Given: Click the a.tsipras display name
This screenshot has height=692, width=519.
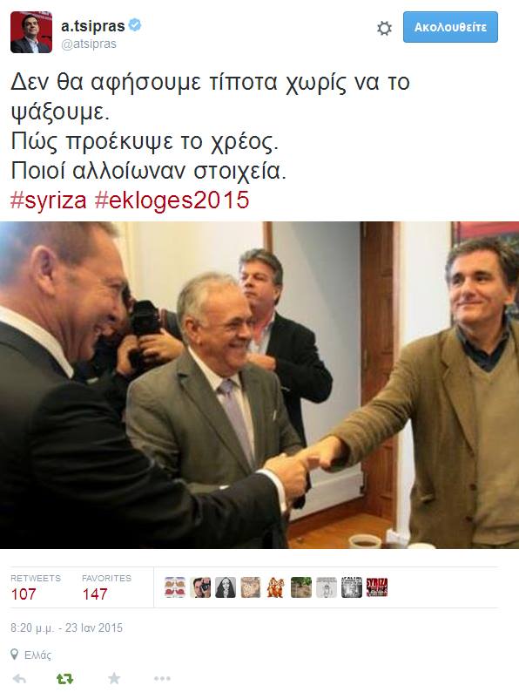Looking at the screenshot, I should click(x=93, y=26).
